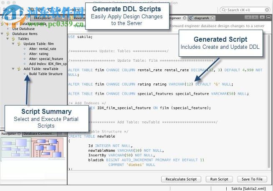Click the Run Script button
The width and height of the screenshot is (273, 191).
(x=219, y=179)
